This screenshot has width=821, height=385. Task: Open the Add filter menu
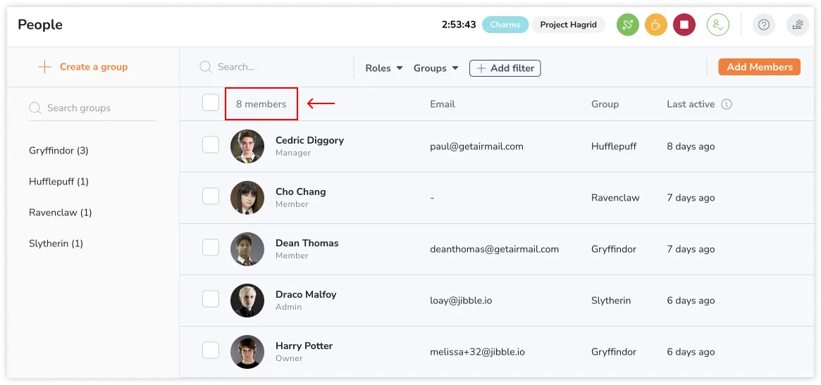pos(505,68)
